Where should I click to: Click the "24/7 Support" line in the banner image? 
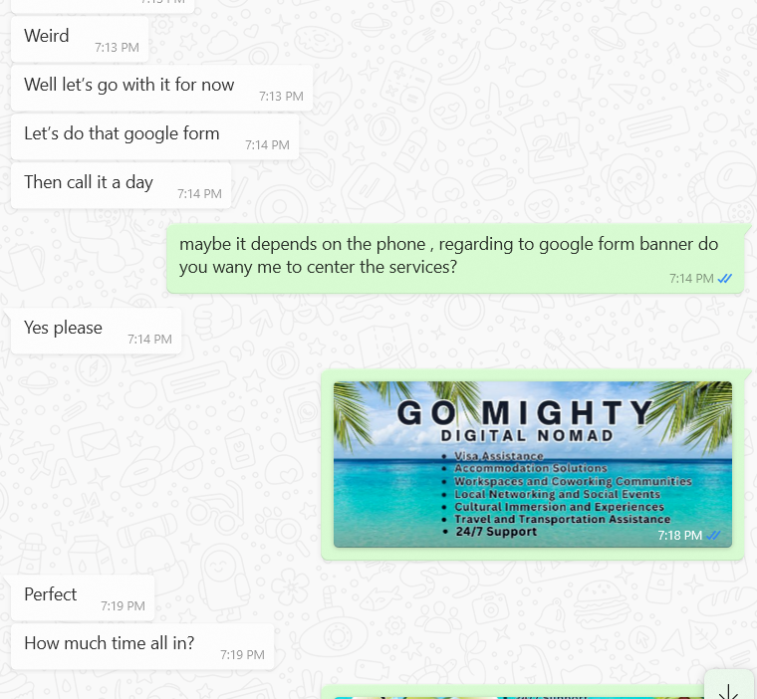pyautogui.click(x=496, y=532)
